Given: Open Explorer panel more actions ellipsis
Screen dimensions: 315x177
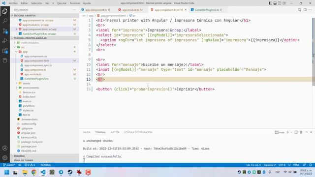Looking at the screenshot, I should pyautogui.click(x=74, y=10).
